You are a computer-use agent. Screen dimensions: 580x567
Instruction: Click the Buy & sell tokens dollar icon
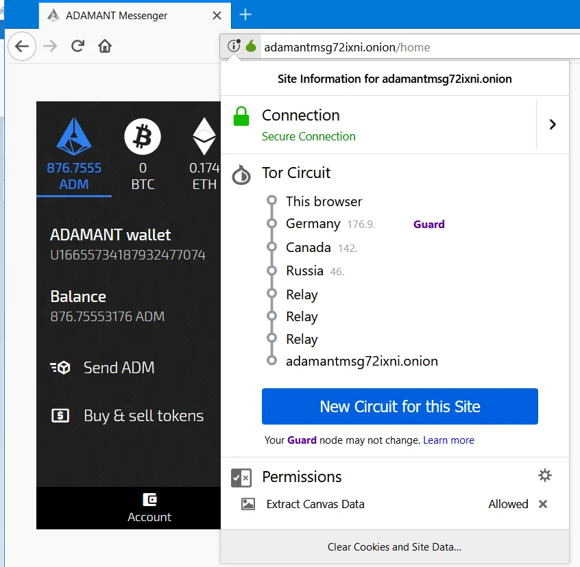point(60,416)
